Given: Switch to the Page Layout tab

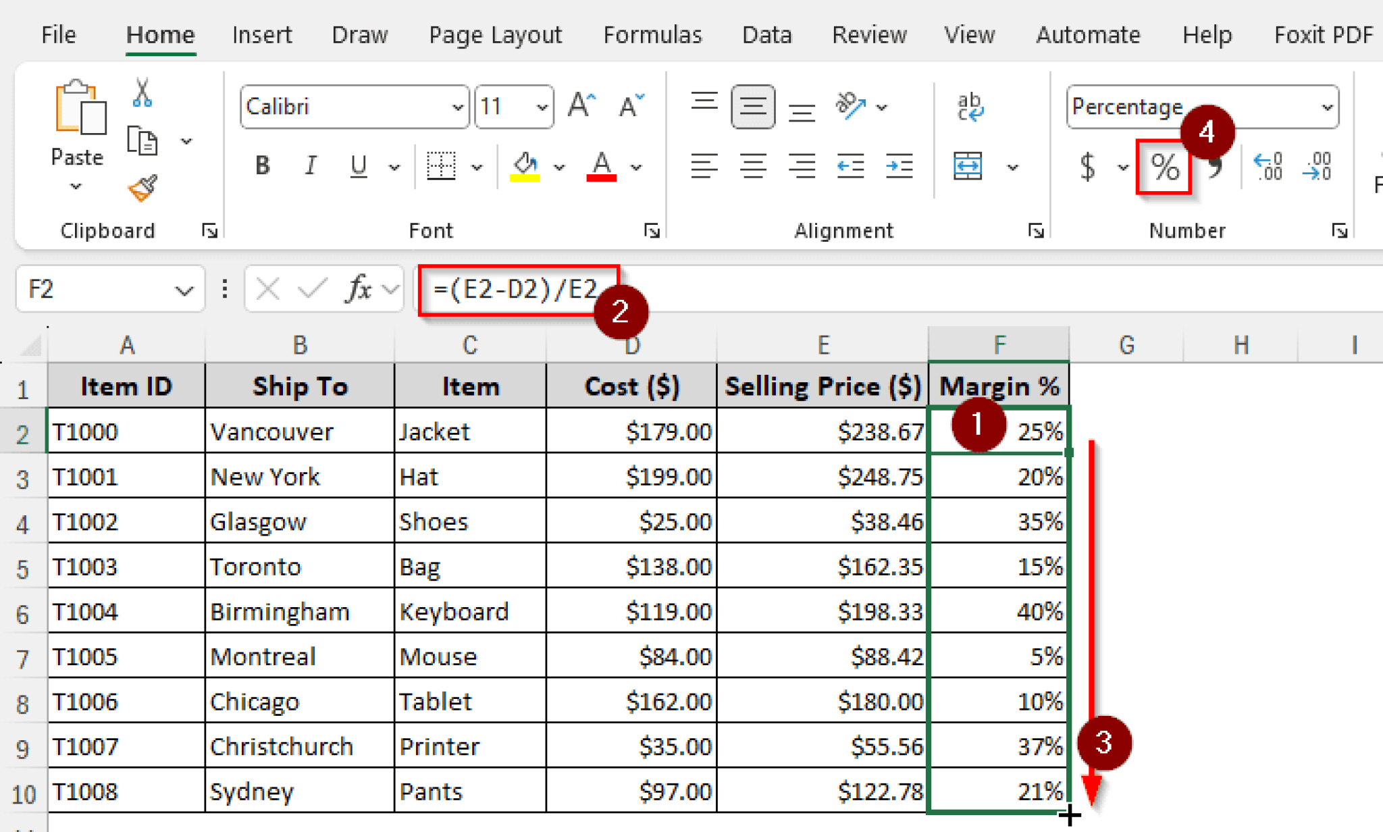Looking at the screenshot, I should pos(495,34).
